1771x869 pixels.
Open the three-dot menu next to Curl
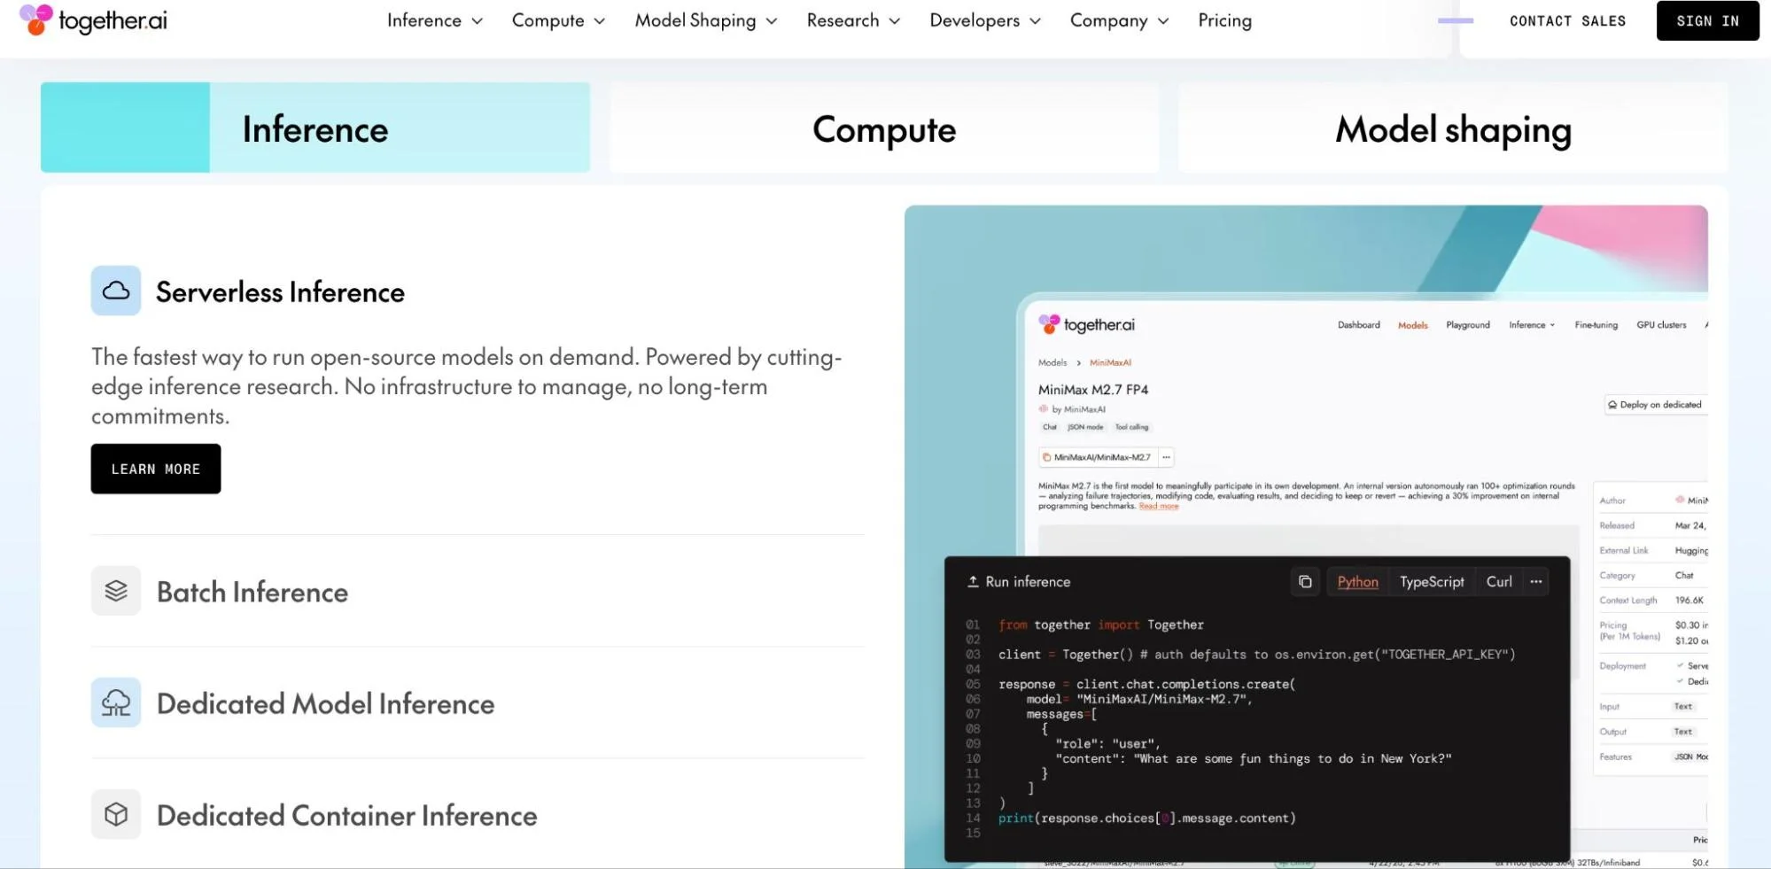click(1536, 581)
